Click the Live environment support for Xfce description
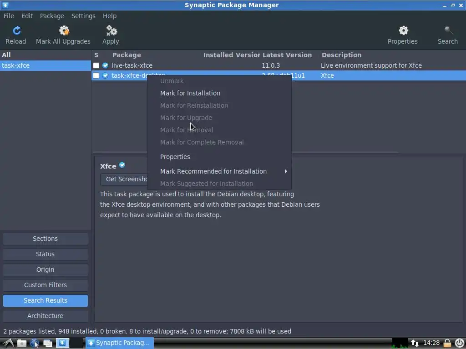The image size is (466, 349). (371, 65)
